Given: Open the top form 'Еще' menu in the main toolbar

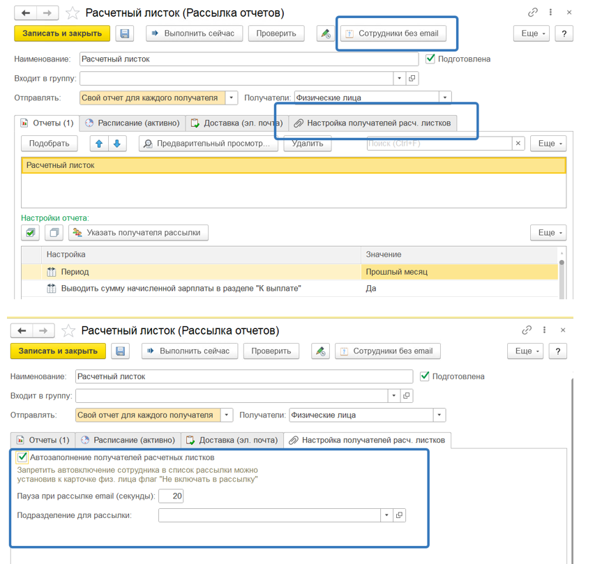Looking at the screenshot, I should click(x=533, y=33).
